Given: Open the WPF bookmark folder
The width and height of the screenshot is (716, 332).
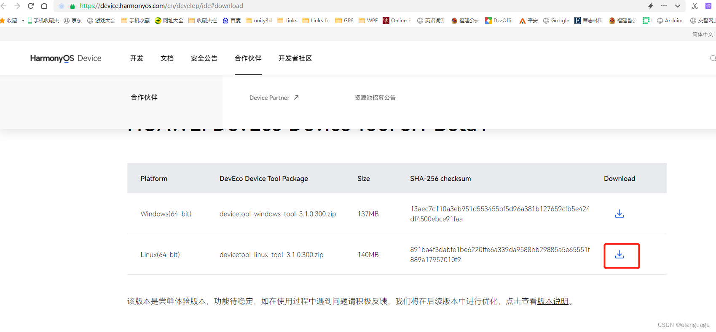Looking at the screenshot, I should point(368,20).
